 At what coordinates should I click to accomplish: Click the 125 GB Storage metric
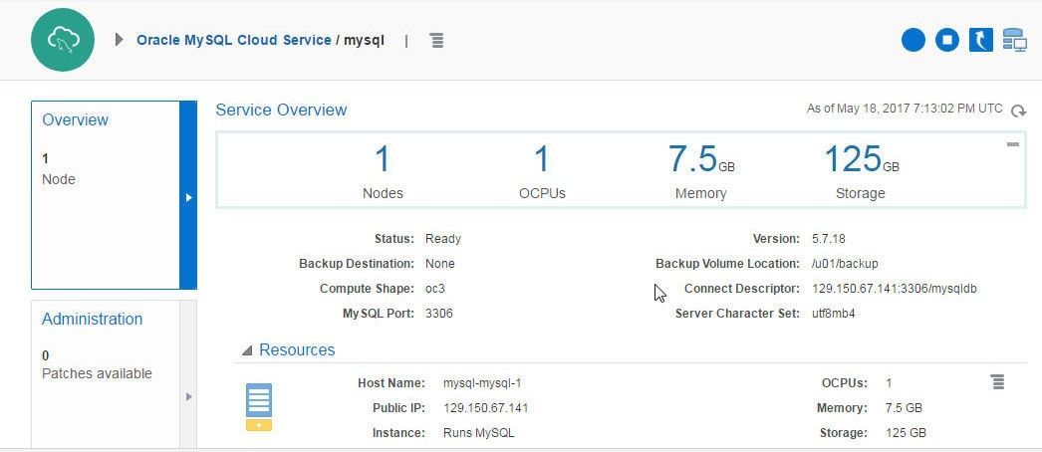[x=861, y=172]
